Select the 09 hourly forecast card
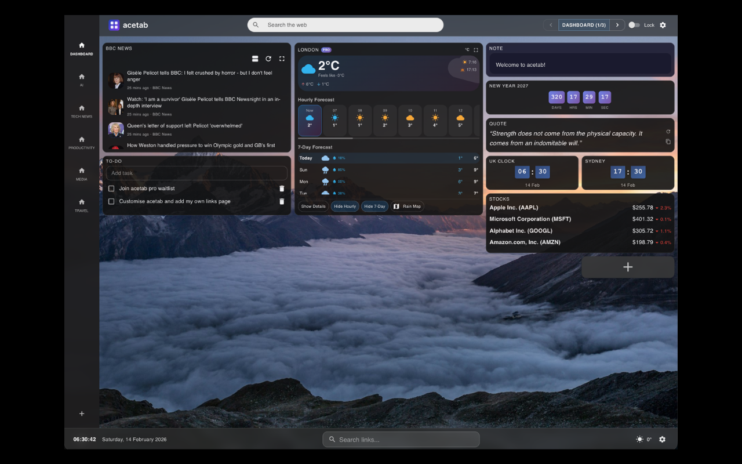 click(x=385, y=120)
